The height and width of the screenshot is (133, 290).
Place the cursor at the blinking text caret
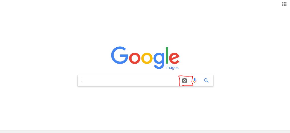click(x=82, y=81)
